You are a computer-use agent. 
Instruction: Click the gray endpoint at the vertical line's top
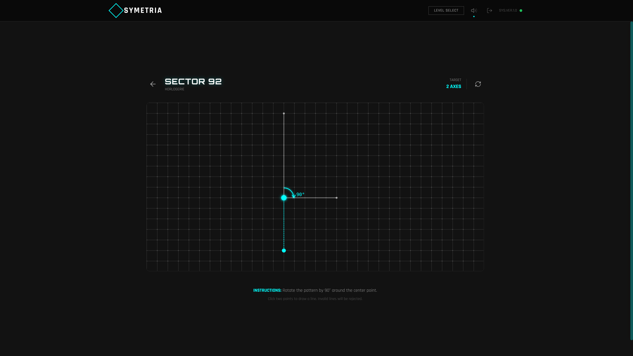pos(284,113)
